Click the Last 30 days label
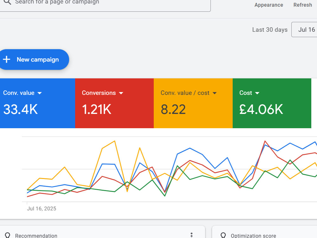This screenshot has height=238, width=317. pos(270,30)
